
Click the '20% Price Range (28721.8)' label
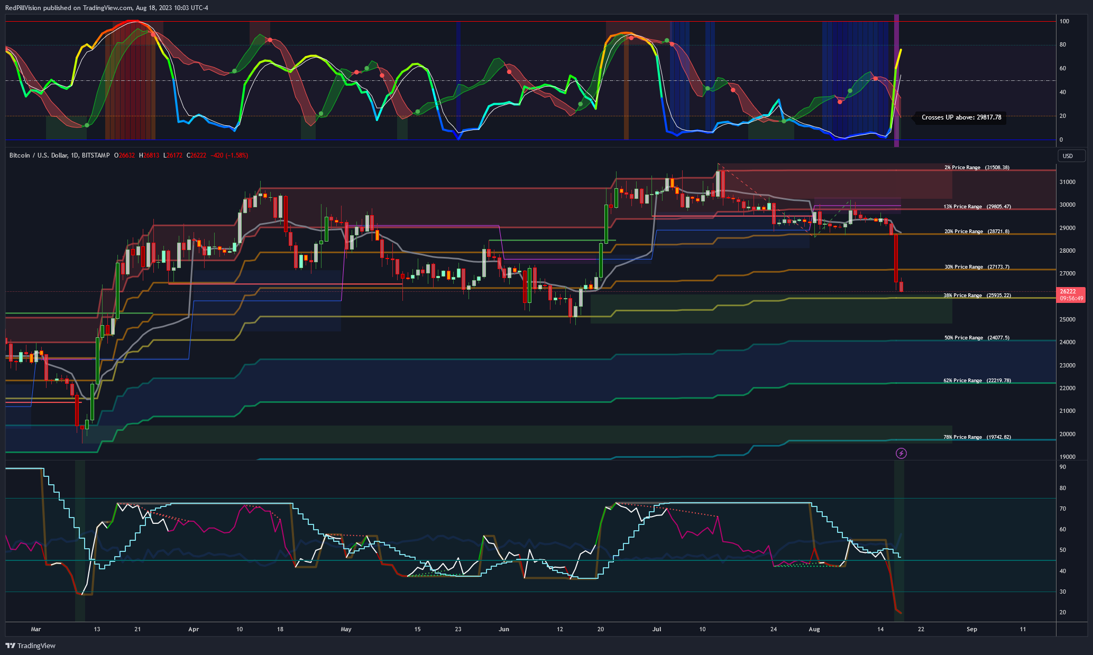pos(977,232)
